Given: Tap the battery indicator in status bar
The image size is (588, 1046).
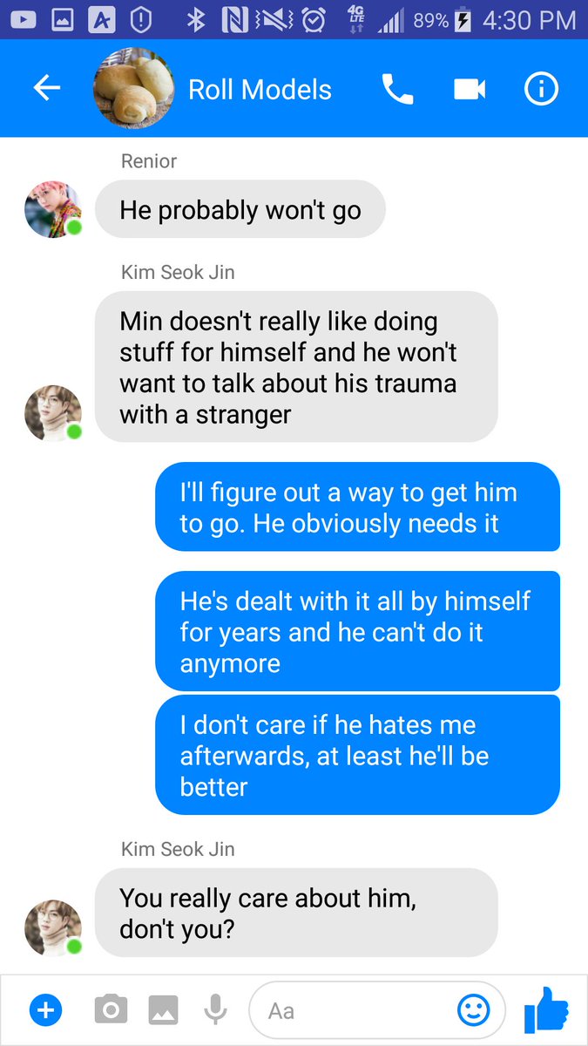Looking at the screenshot, I should 463,20.
